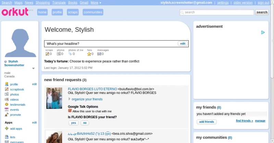Viewport: 274px width, 143px height.
Task: Click the my communities count (0)
Action: pyautogui.click(x=230, y=138)
